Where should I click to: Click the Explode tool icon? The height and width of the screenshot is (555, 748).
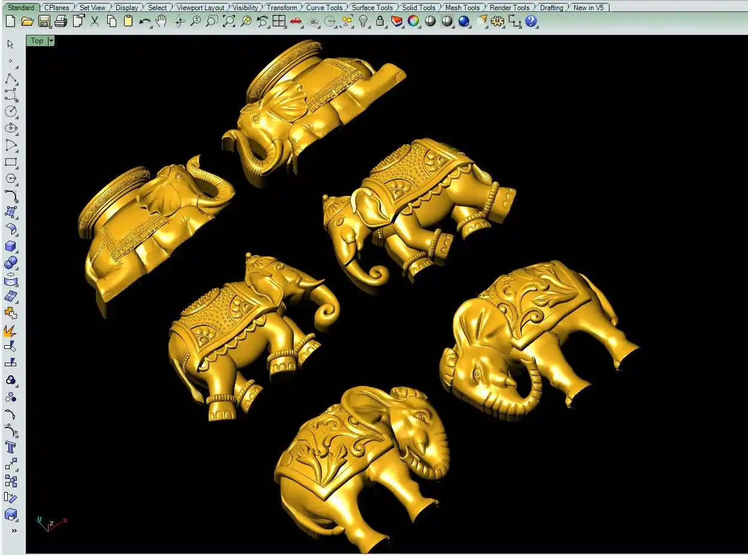point(11,330)
